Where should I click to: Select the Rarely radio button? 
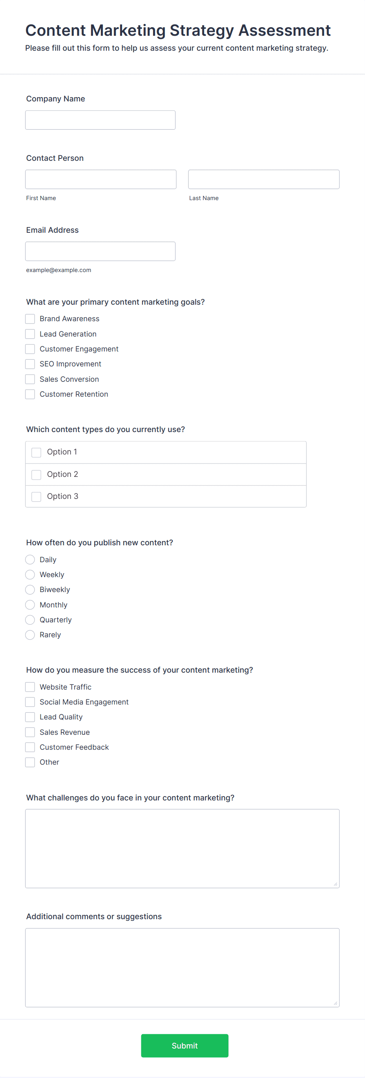coord(30,635)
